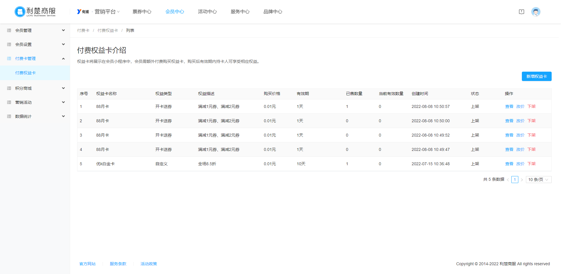Click 下架 for row 4
Image resolution: width=561 pixels, height=274 pixels.
tap(531, 149)
